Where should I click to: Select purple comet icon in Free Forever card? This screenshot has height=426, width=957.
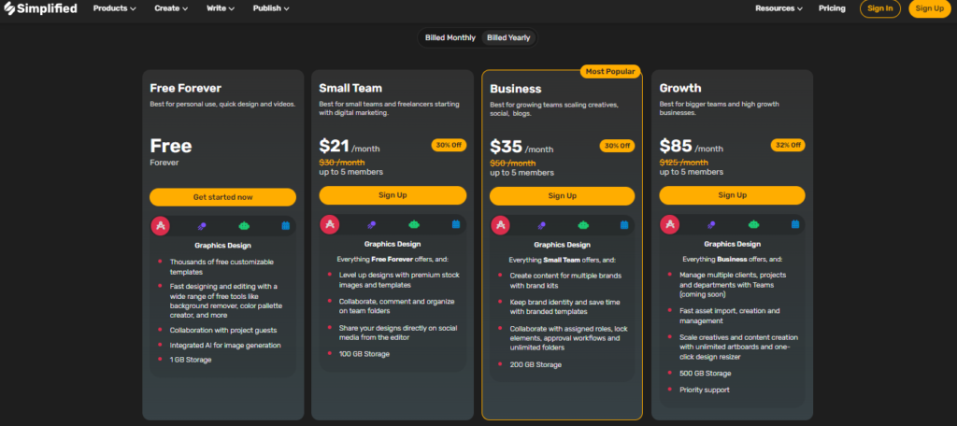pos(202,226)
